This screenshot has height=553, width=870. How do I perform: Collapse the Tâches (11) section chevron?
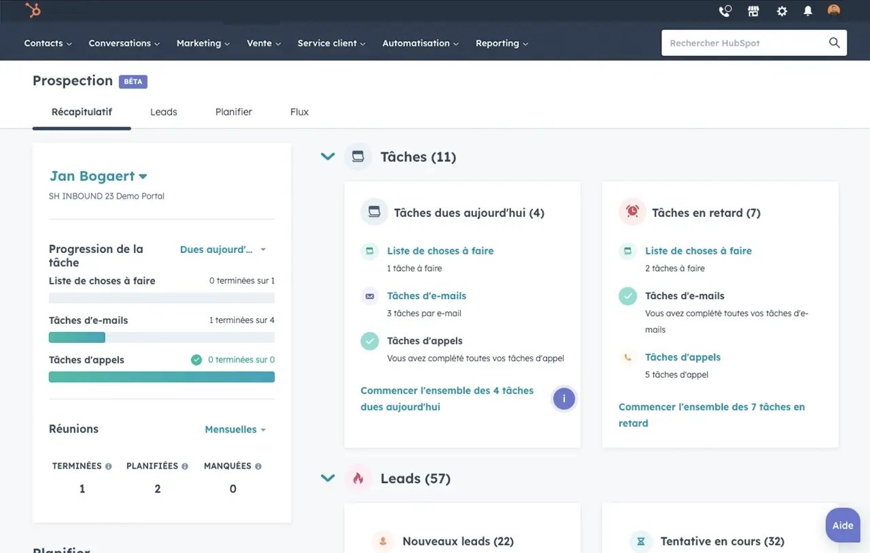[328, 156]
